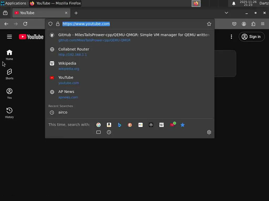This screenshot has height=201, width=269.
Task: Click the notification bell in system panel
Action: coord(234,3)
